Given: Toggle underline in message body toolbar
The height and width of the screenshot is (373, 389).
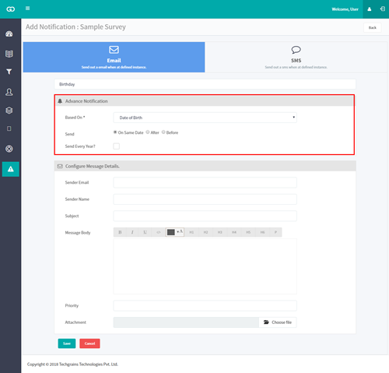Looking at the screenshot, I should (x=145, y=232).
